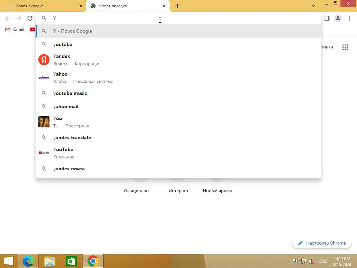Select the 'yahoo mail' suggestion

click(x=179, y=106)
